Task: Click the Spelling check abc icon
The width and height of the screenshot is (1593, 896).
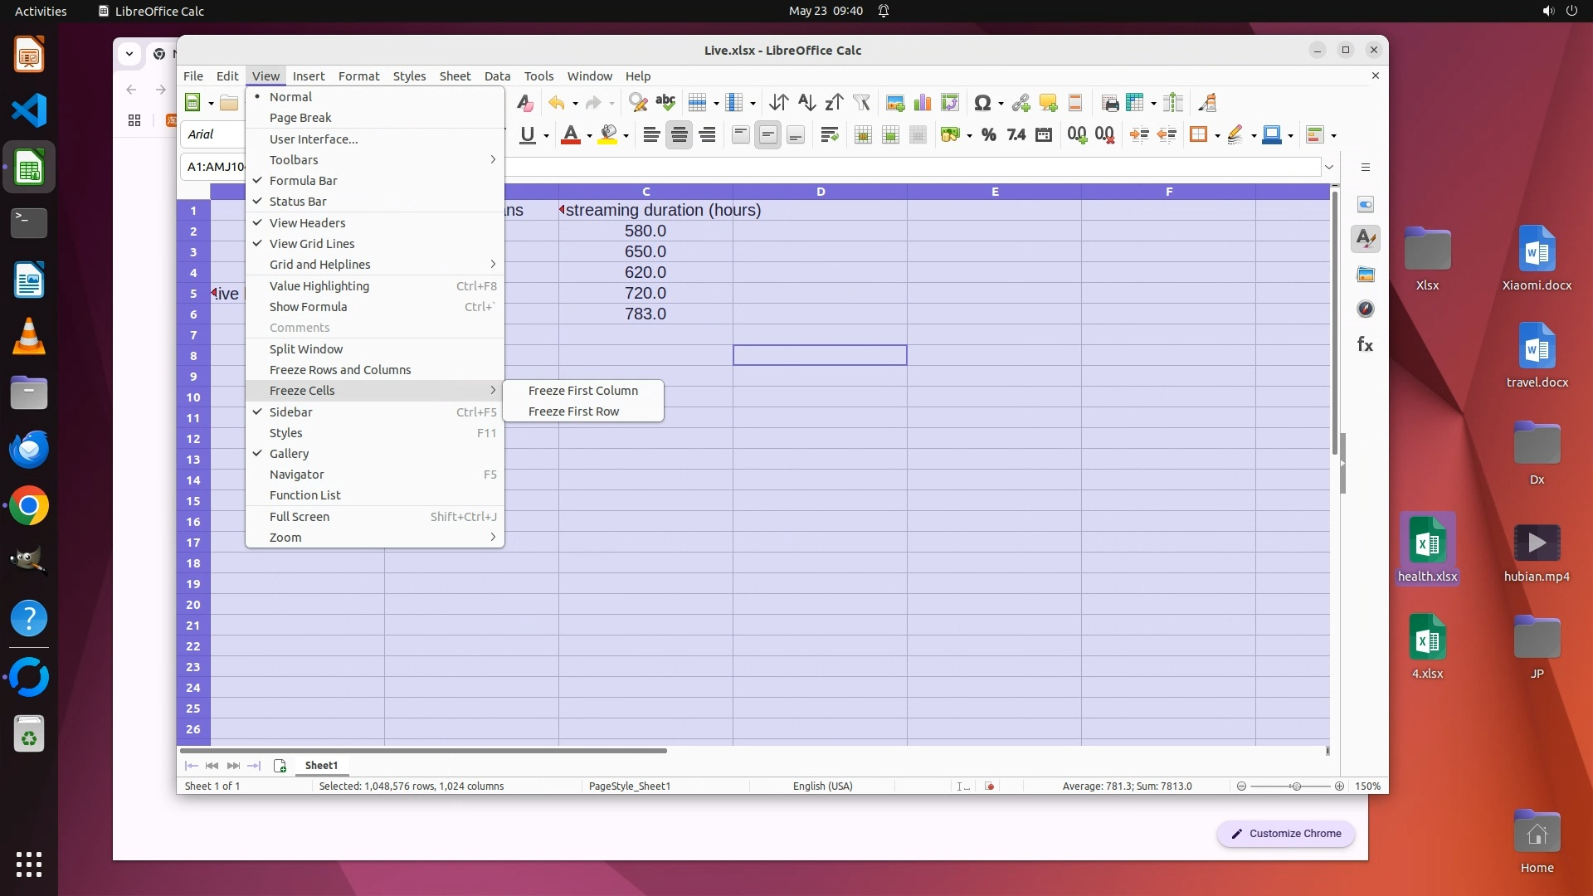Action: 665,103
